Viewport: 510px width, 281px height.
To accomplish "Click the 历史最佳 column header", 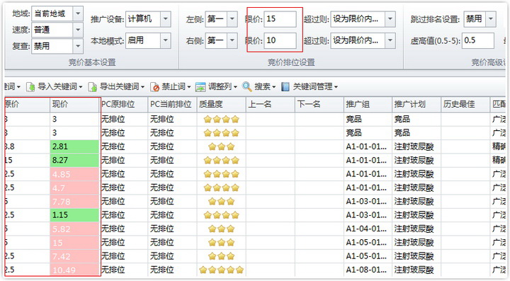I will pos(465,104).
